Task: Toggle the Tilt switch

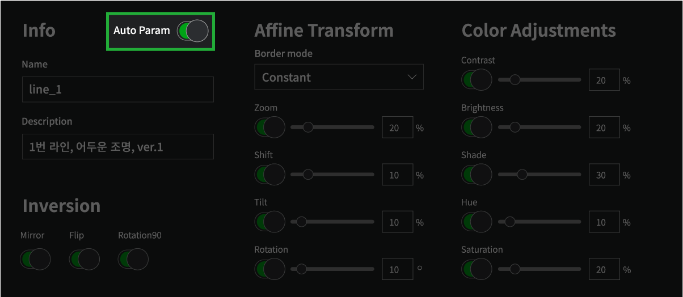Action: [269, 222]
